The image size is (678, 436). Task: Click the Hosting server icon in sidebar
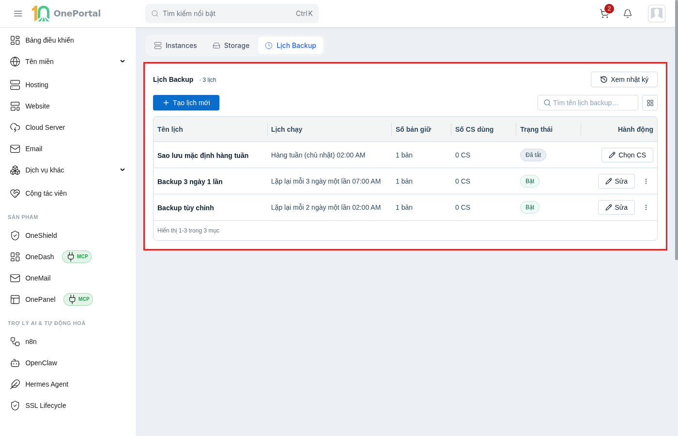(x=15, y=85)
